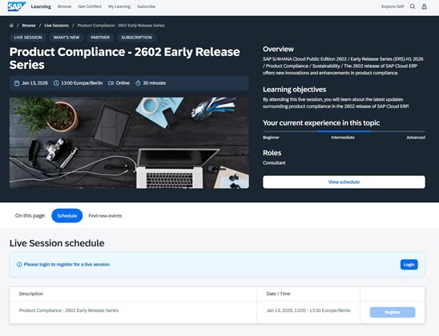Click the Online delivery-mode icon
This screenshot has width=439, height=336.
coord(111,83)
